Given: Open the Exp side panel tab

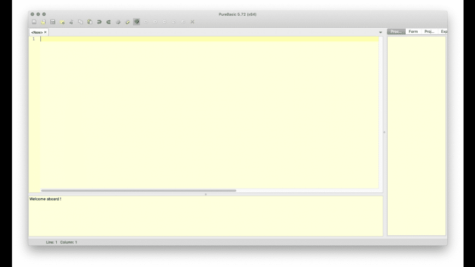Looking at the screenshot, I should [443, 32].
